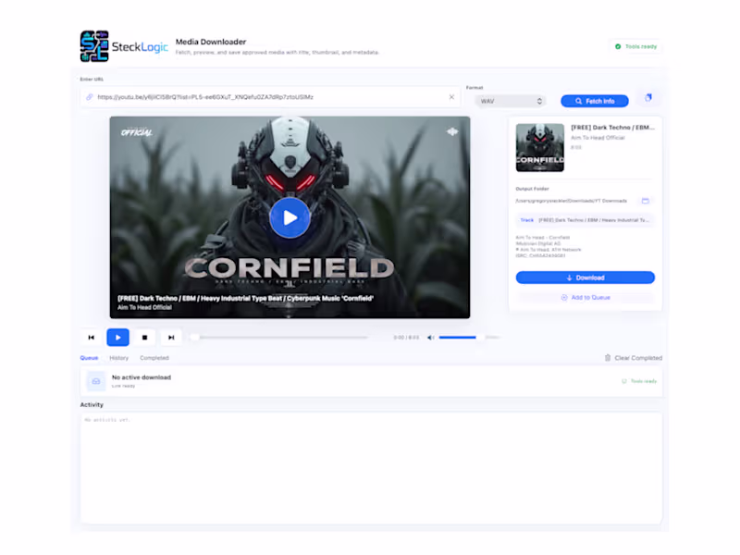Click the 'Tools ready' header status badge

[x=635, y=46]
